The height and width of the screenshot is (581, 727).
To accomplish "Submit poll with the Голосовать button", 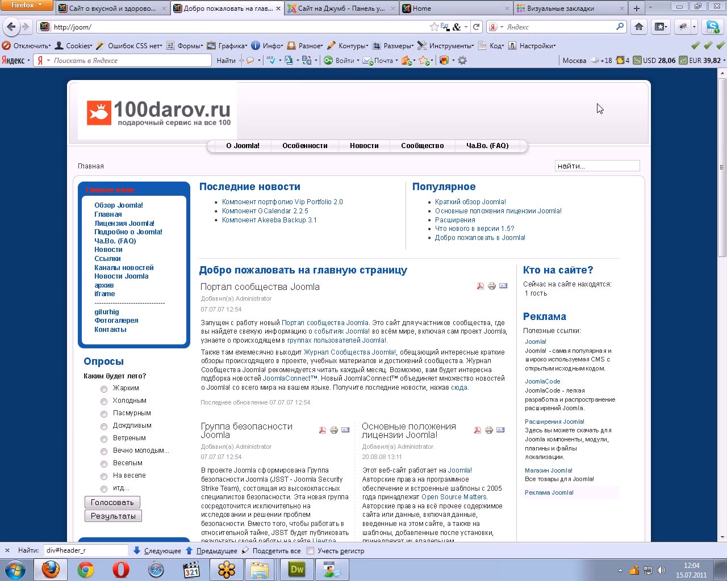I will 112,502.
